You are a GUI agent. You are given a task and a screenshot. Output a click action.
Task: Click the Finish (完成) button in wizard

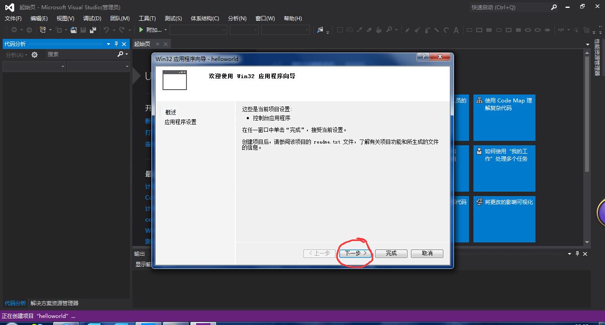tap(391, 253)
